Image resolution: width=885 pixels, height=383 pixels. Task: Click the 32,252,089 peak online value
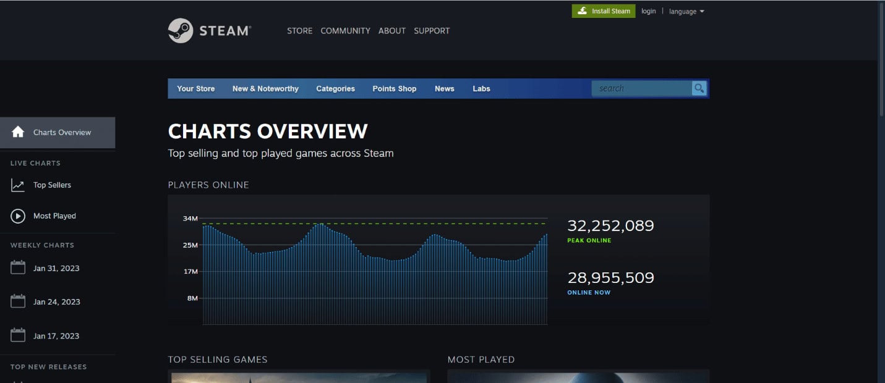pyautogui.click(x=610, y=225)
